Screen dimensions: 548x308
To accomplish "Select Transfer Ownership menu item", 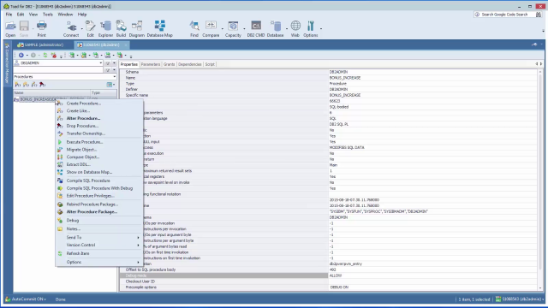I will 99,133.
